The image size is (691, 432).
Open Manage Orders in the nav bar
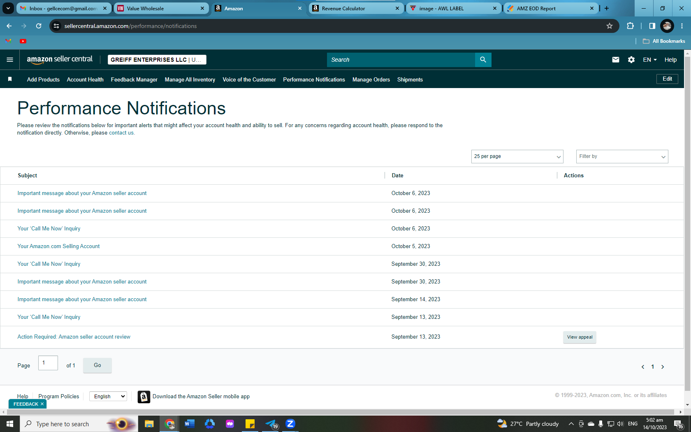pyautogui.click(x=371, y=79)
